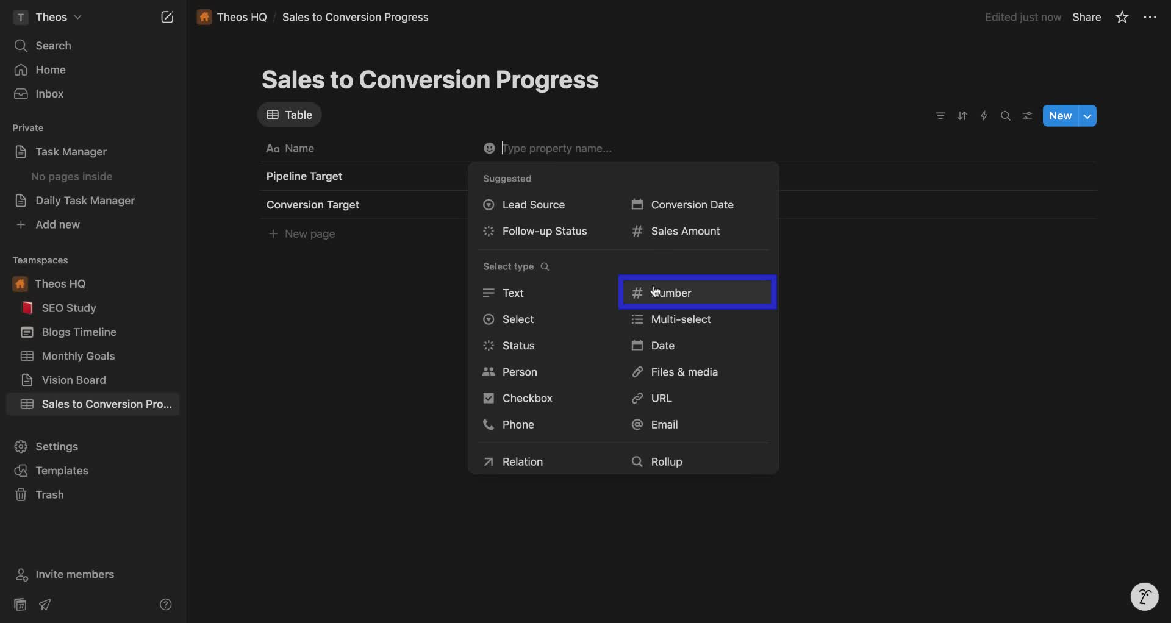Open help via the question mark icon
This screenshot has height=623, width=1171.
pos(166,604)
